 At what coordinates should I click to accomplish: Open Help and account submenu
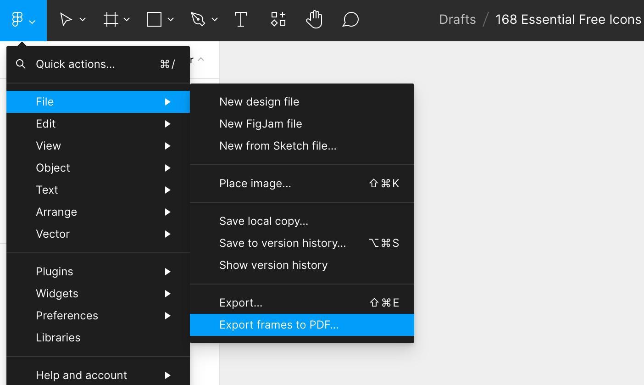coord(98,375)
